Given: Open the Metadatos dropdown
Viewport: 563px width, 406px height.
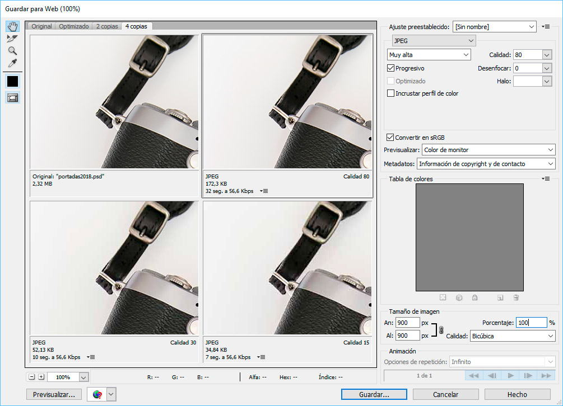Looking at the screenshot, I should (x=486, y=164).
